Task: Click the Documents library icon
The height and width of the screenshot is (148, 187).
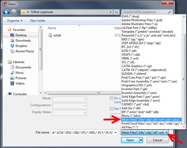Action: [x=12, y=67]
